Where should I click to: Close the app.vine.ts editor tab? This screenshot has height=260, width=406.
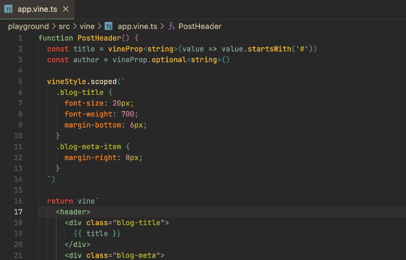click(66, 9)
